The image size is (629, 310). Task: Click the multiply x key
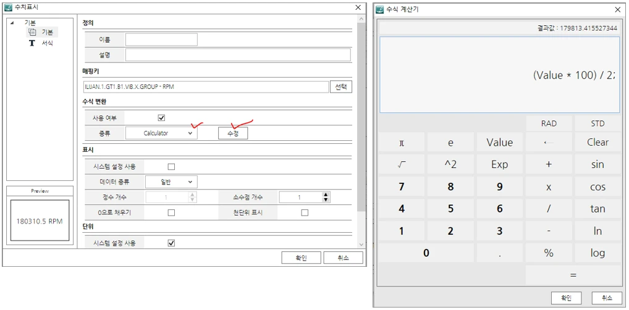tap(549, 187)
